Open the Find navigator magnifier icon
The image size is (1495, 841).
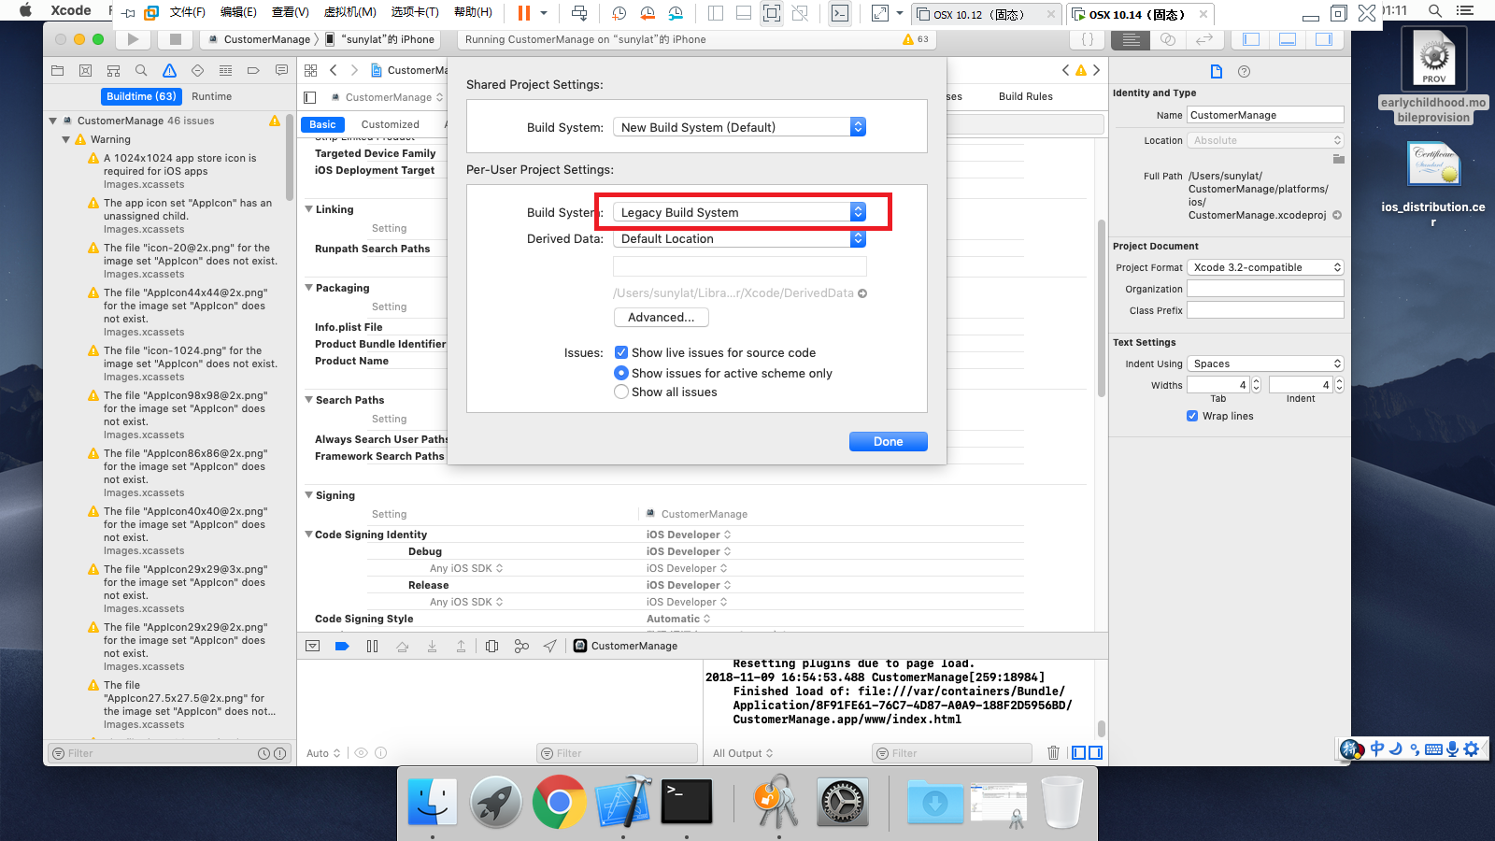tap(141, 71)
